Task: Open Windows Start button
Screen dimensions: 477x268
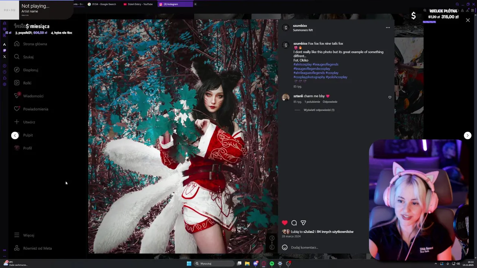Action: pyautogui.click(x=189, y=264)
